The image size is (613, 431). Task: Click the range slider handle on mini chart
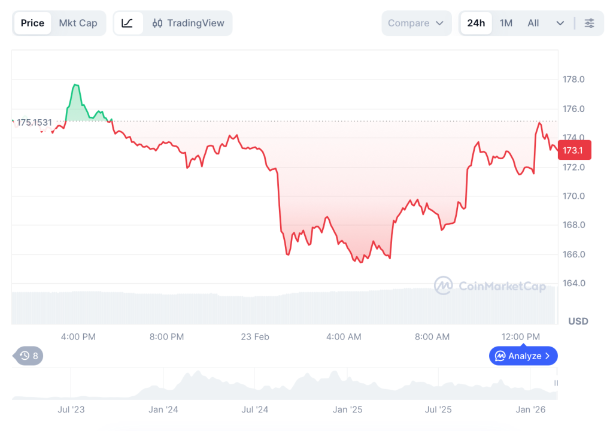(556, 383)
